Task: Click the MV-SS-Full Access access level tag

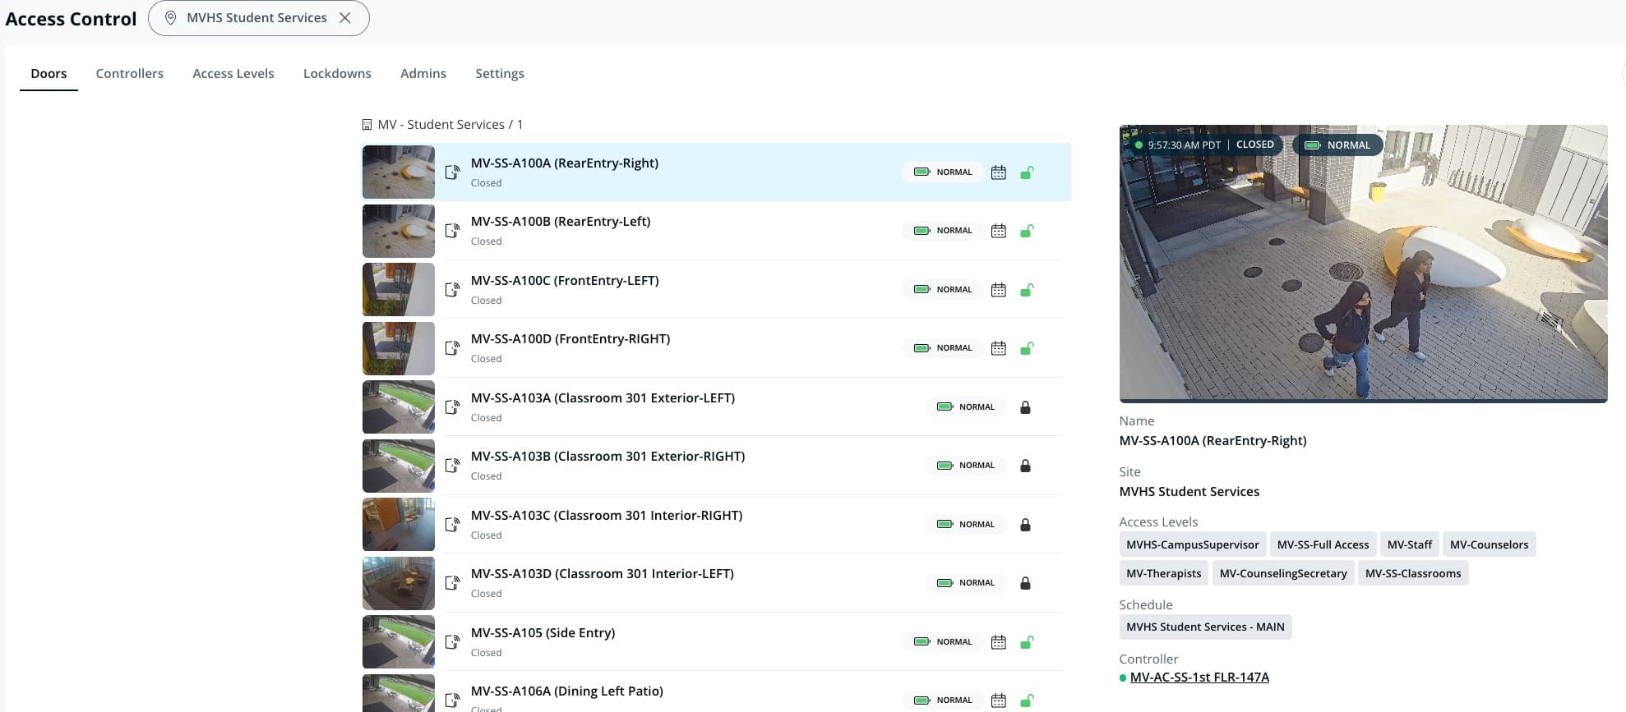Action: (x=1322, y=544)
